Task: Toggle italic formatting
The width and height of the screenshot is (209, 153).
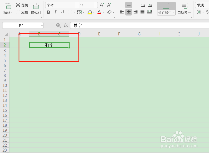Action: tap(55, 12)
